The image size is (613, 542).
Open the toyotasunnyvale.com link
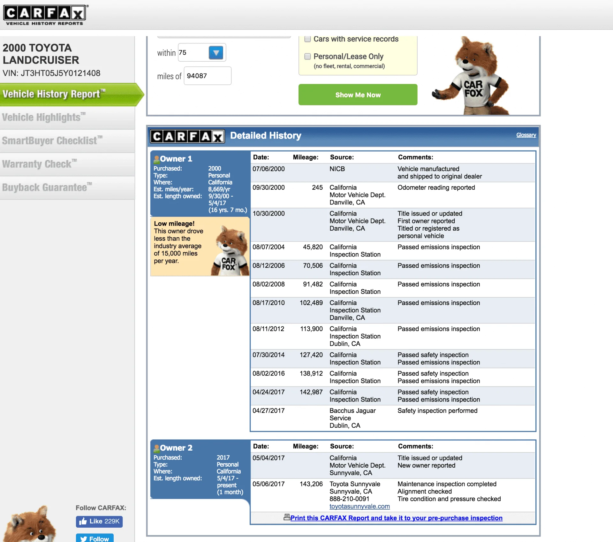click(x=359, y=507)
